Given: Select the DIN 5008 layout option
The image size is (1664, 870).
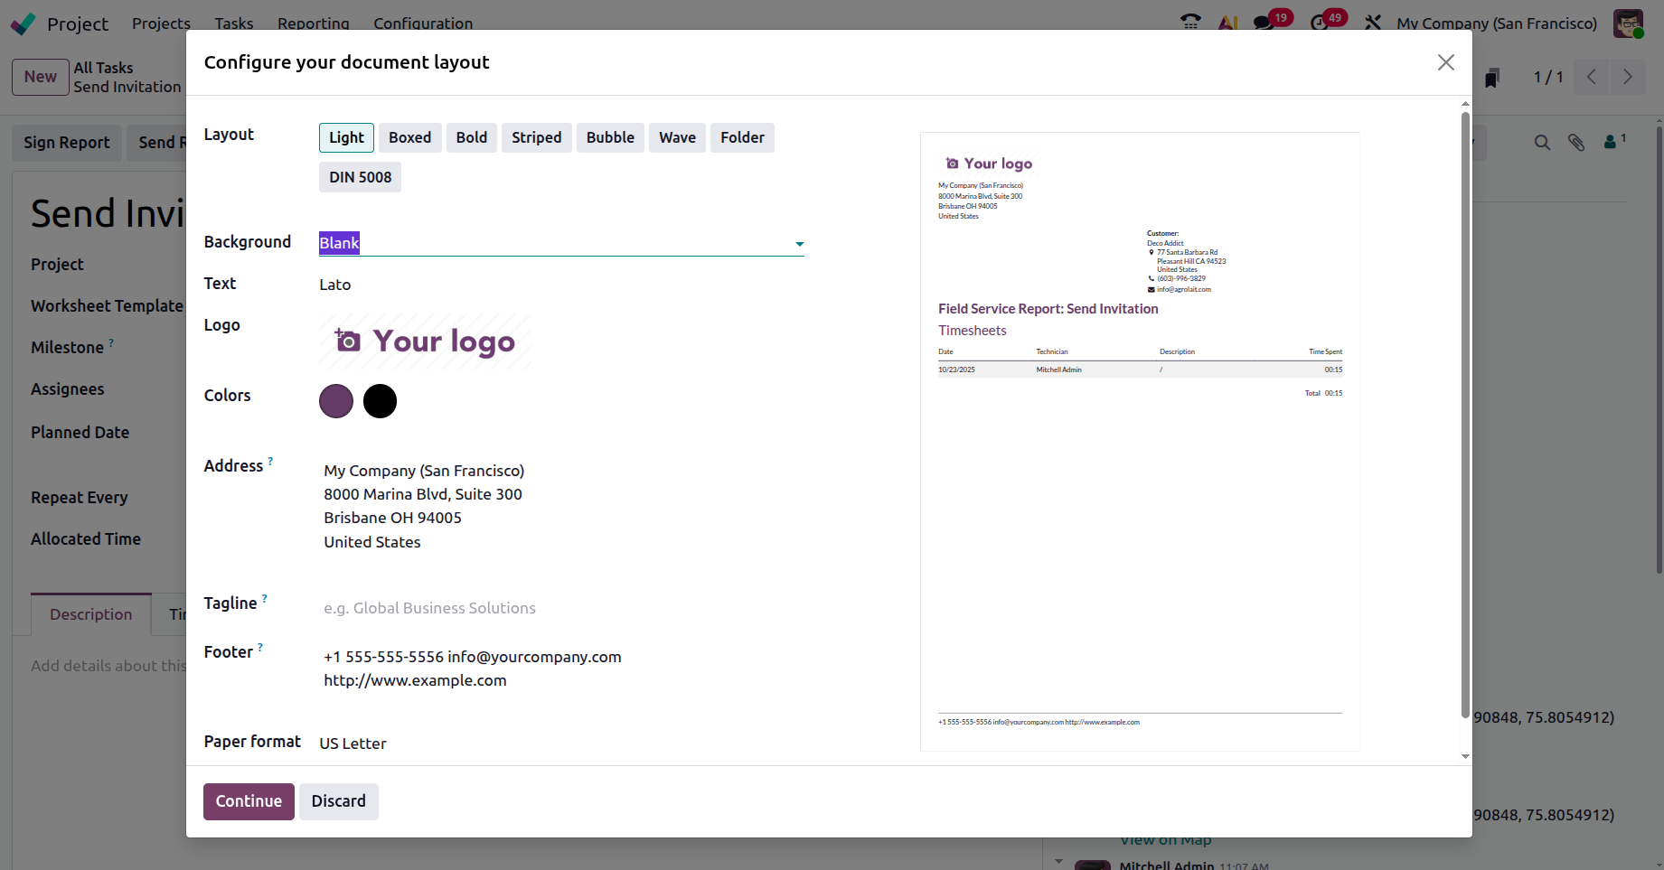Looking at the screenshot, I should pos(361,177).
